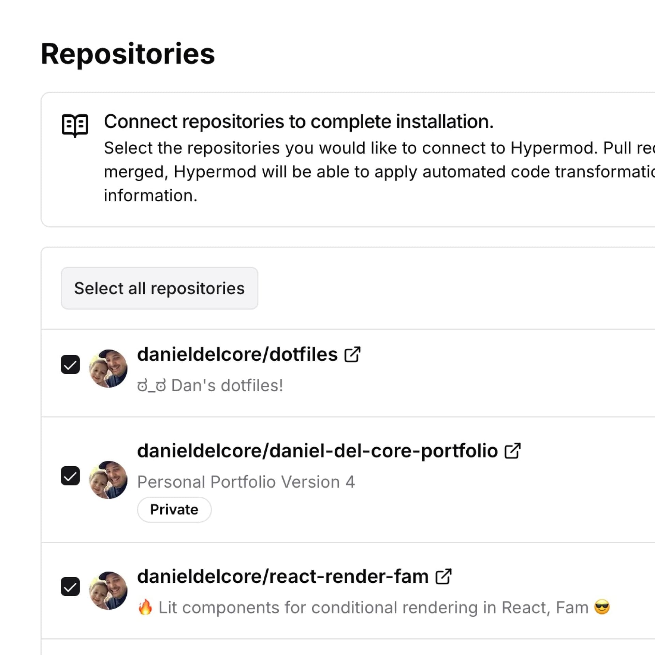This screenshot has height=655, width=655.
Task: Click the Private badge on the portfolio repo
Action: click(174, 510)
